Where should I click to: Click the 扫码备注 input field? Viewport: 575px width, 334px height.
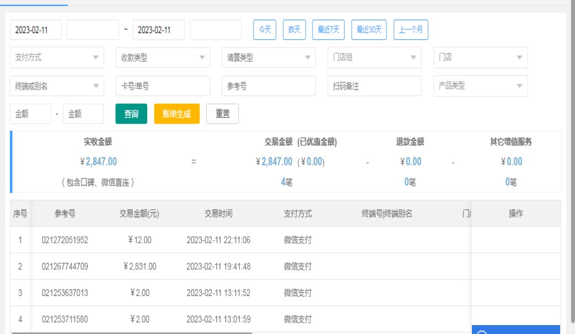coord(374,86)
